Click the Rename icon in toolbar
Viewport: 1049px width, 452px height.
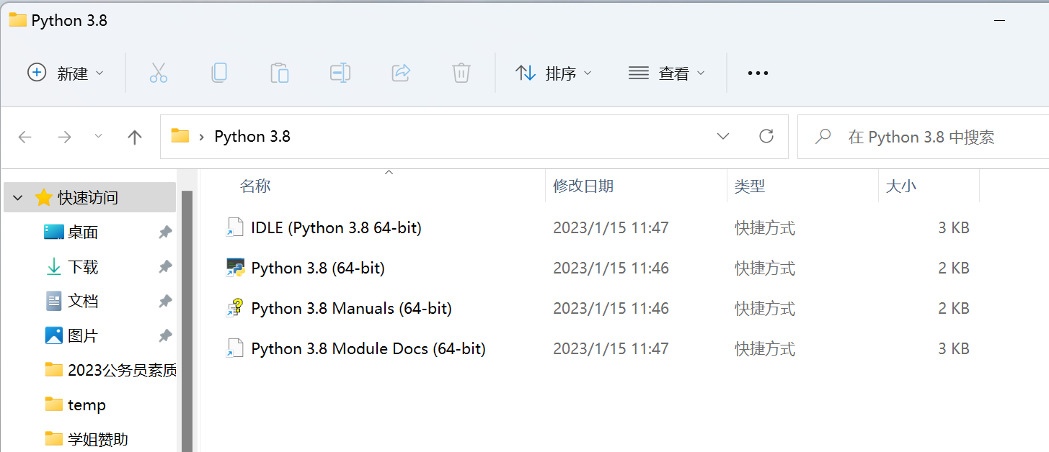point(340,73)
